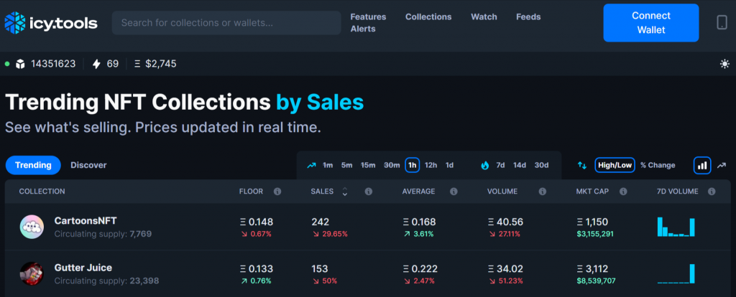Open the CartoonsNFT collection link
Viewport: 736px width, 297px height.
point(86,221)
